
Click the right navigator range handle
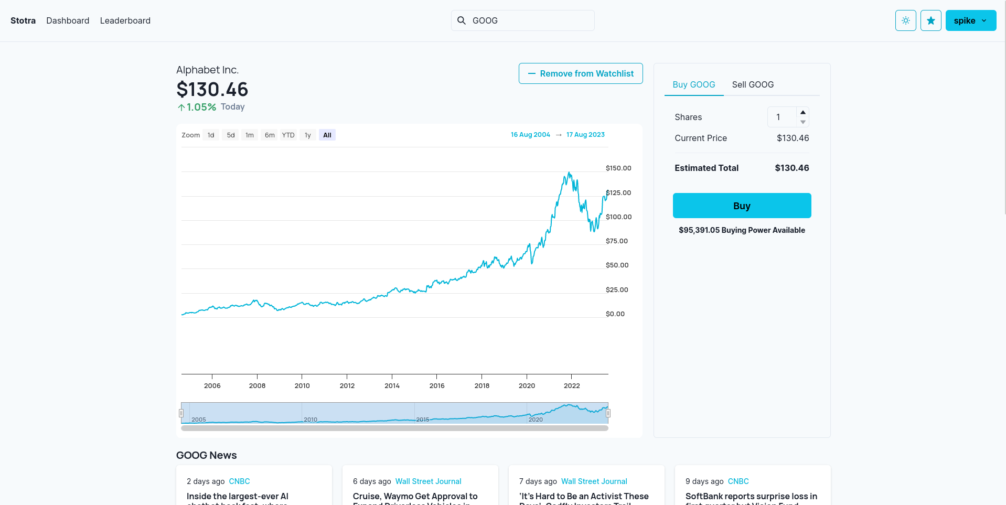(x=608, y=413)
